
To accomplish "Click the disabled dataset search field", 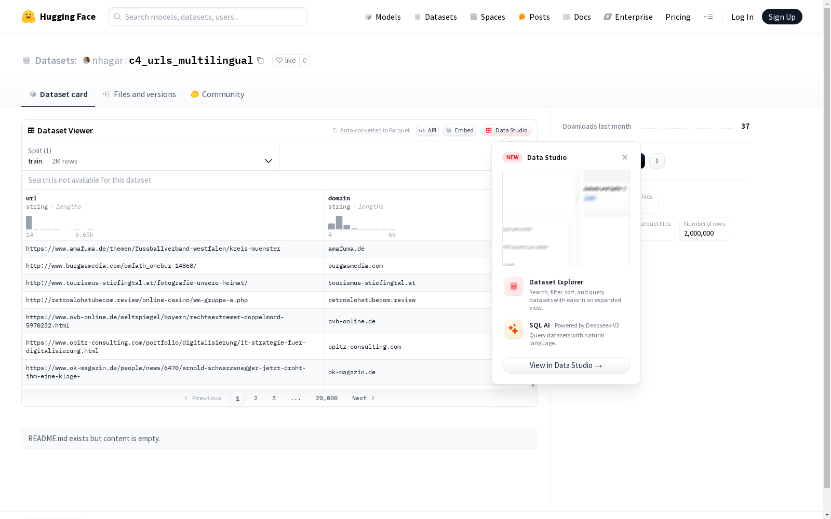I will pyautogui.click(x=257, y=180).
